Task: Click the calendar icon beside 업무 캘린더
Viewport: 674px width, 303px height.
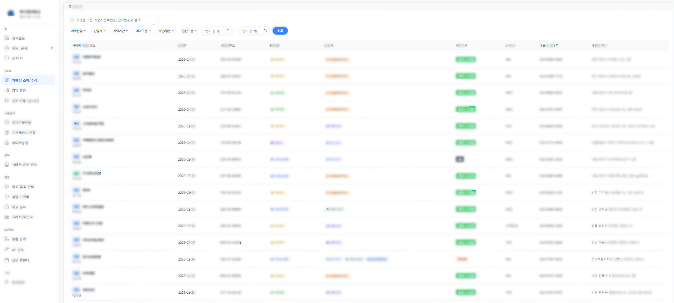Action: pyautogui.click(x=7, y=260)
